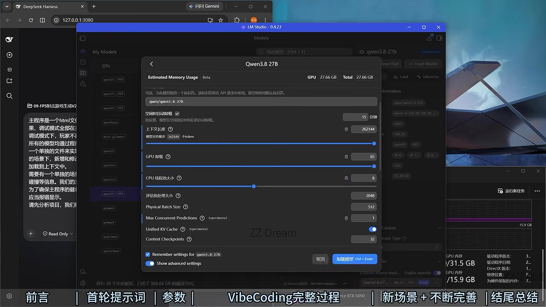The width and height of the screenshot is (546, 307).
Task: Open Chrome tab search dropdown arrow
Action: (x=7, y=6)
